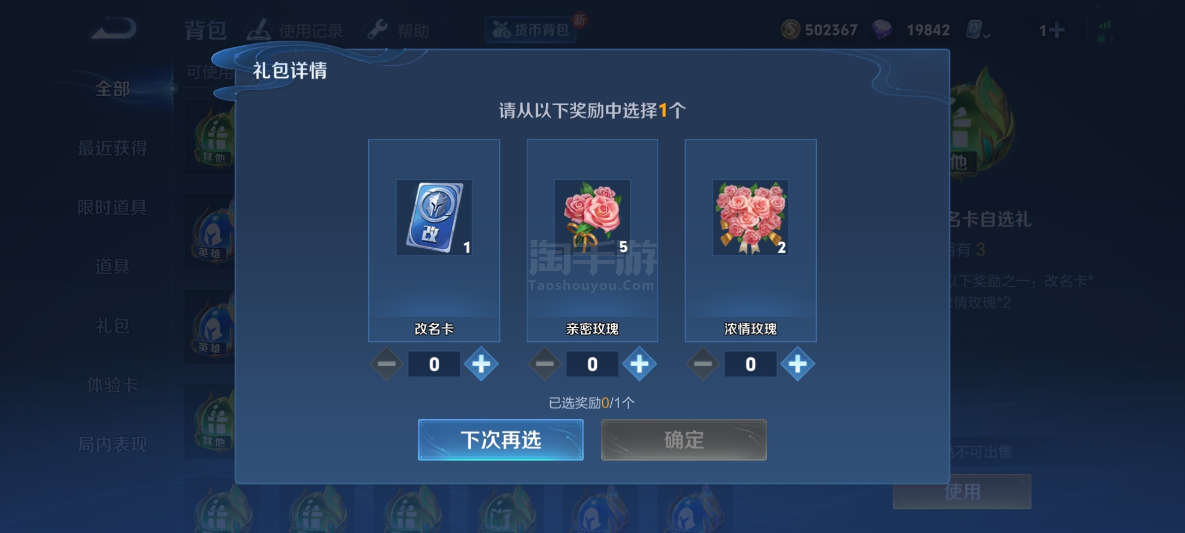Click the 浓情玫瑰 quantity field
Screen dimensions: 1185x533
point(750,364)
